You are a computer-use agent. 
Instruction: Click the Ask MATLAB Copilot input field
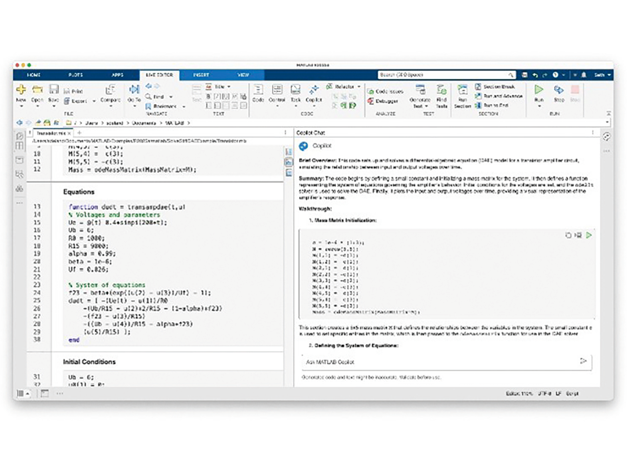pyautogui.click(x=447, y=362)
